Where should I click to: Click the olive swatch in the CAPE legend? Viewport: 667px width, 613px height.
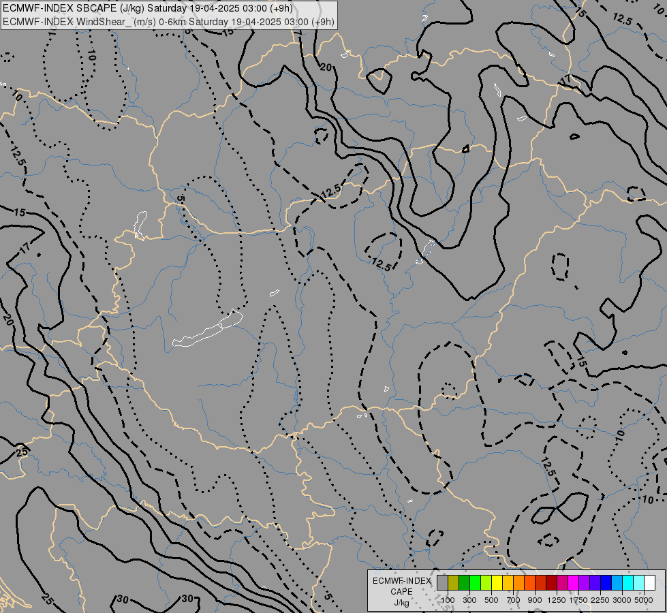pyautogui.click(x=454, y=583)
